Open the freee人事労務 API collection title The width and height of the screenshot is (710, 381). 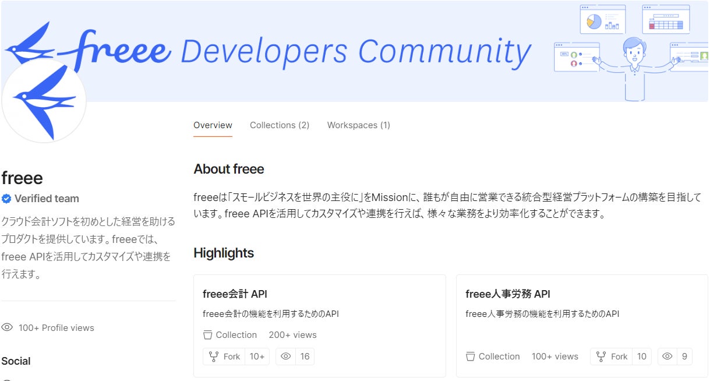tap(508, 294)
